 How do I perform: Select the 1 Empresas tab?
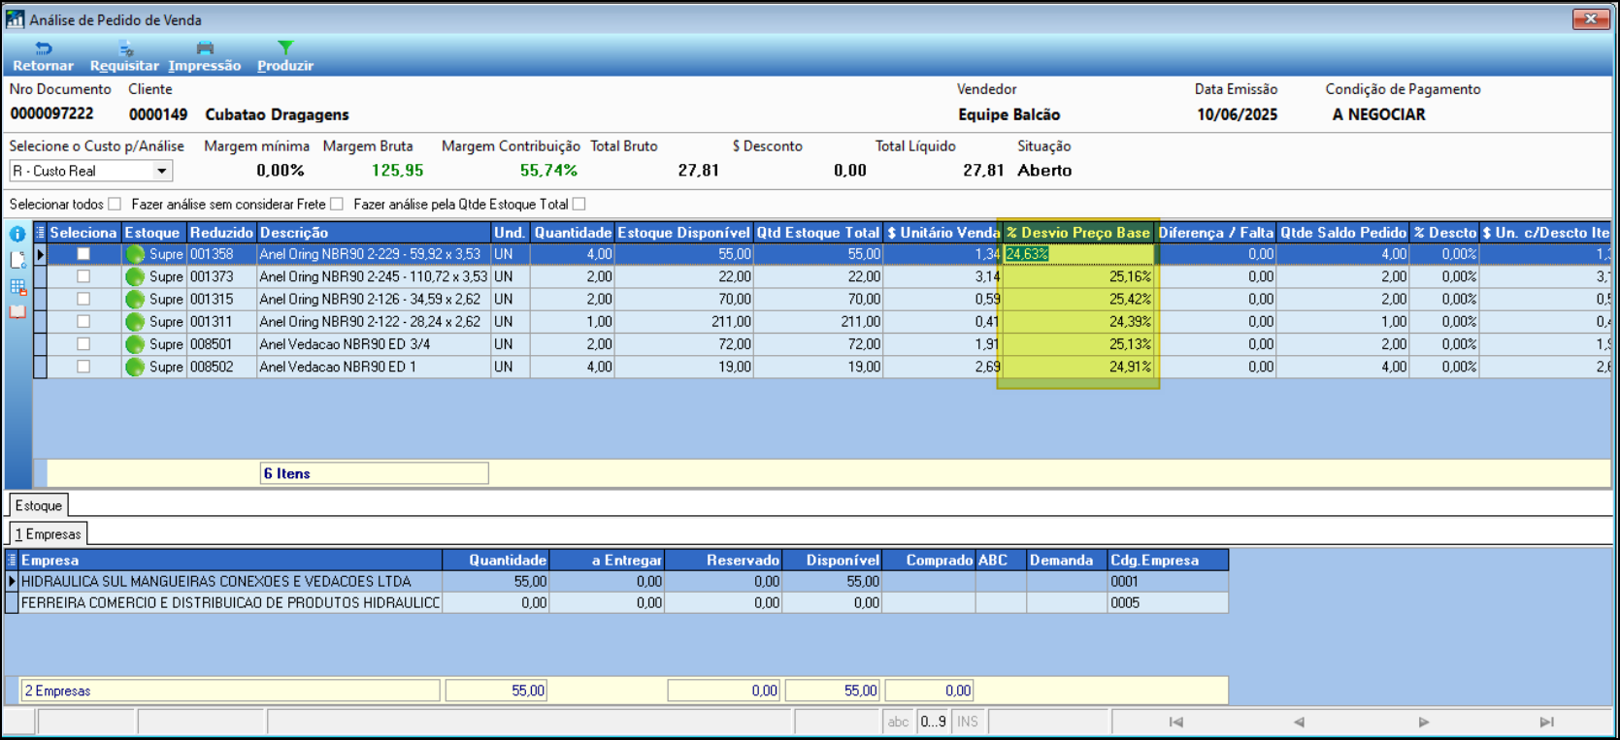[x=49, y=534]
